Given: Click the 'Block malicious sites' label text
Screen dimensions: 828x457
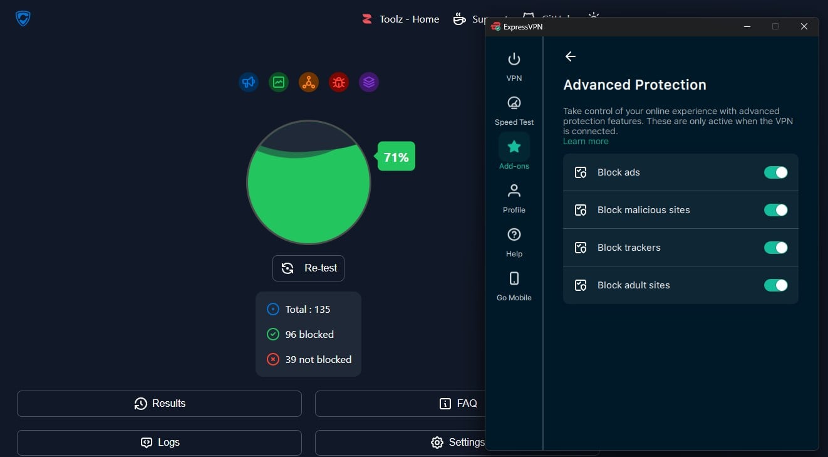Looking at the screenshot, I should (x=644, y=210).
